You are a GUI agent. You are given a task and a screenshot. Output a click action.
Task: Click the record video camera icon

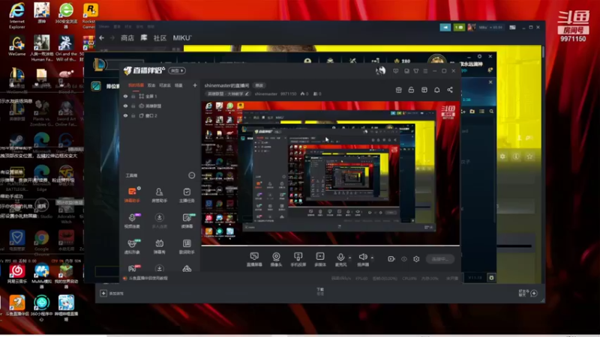tap(391, 258)
